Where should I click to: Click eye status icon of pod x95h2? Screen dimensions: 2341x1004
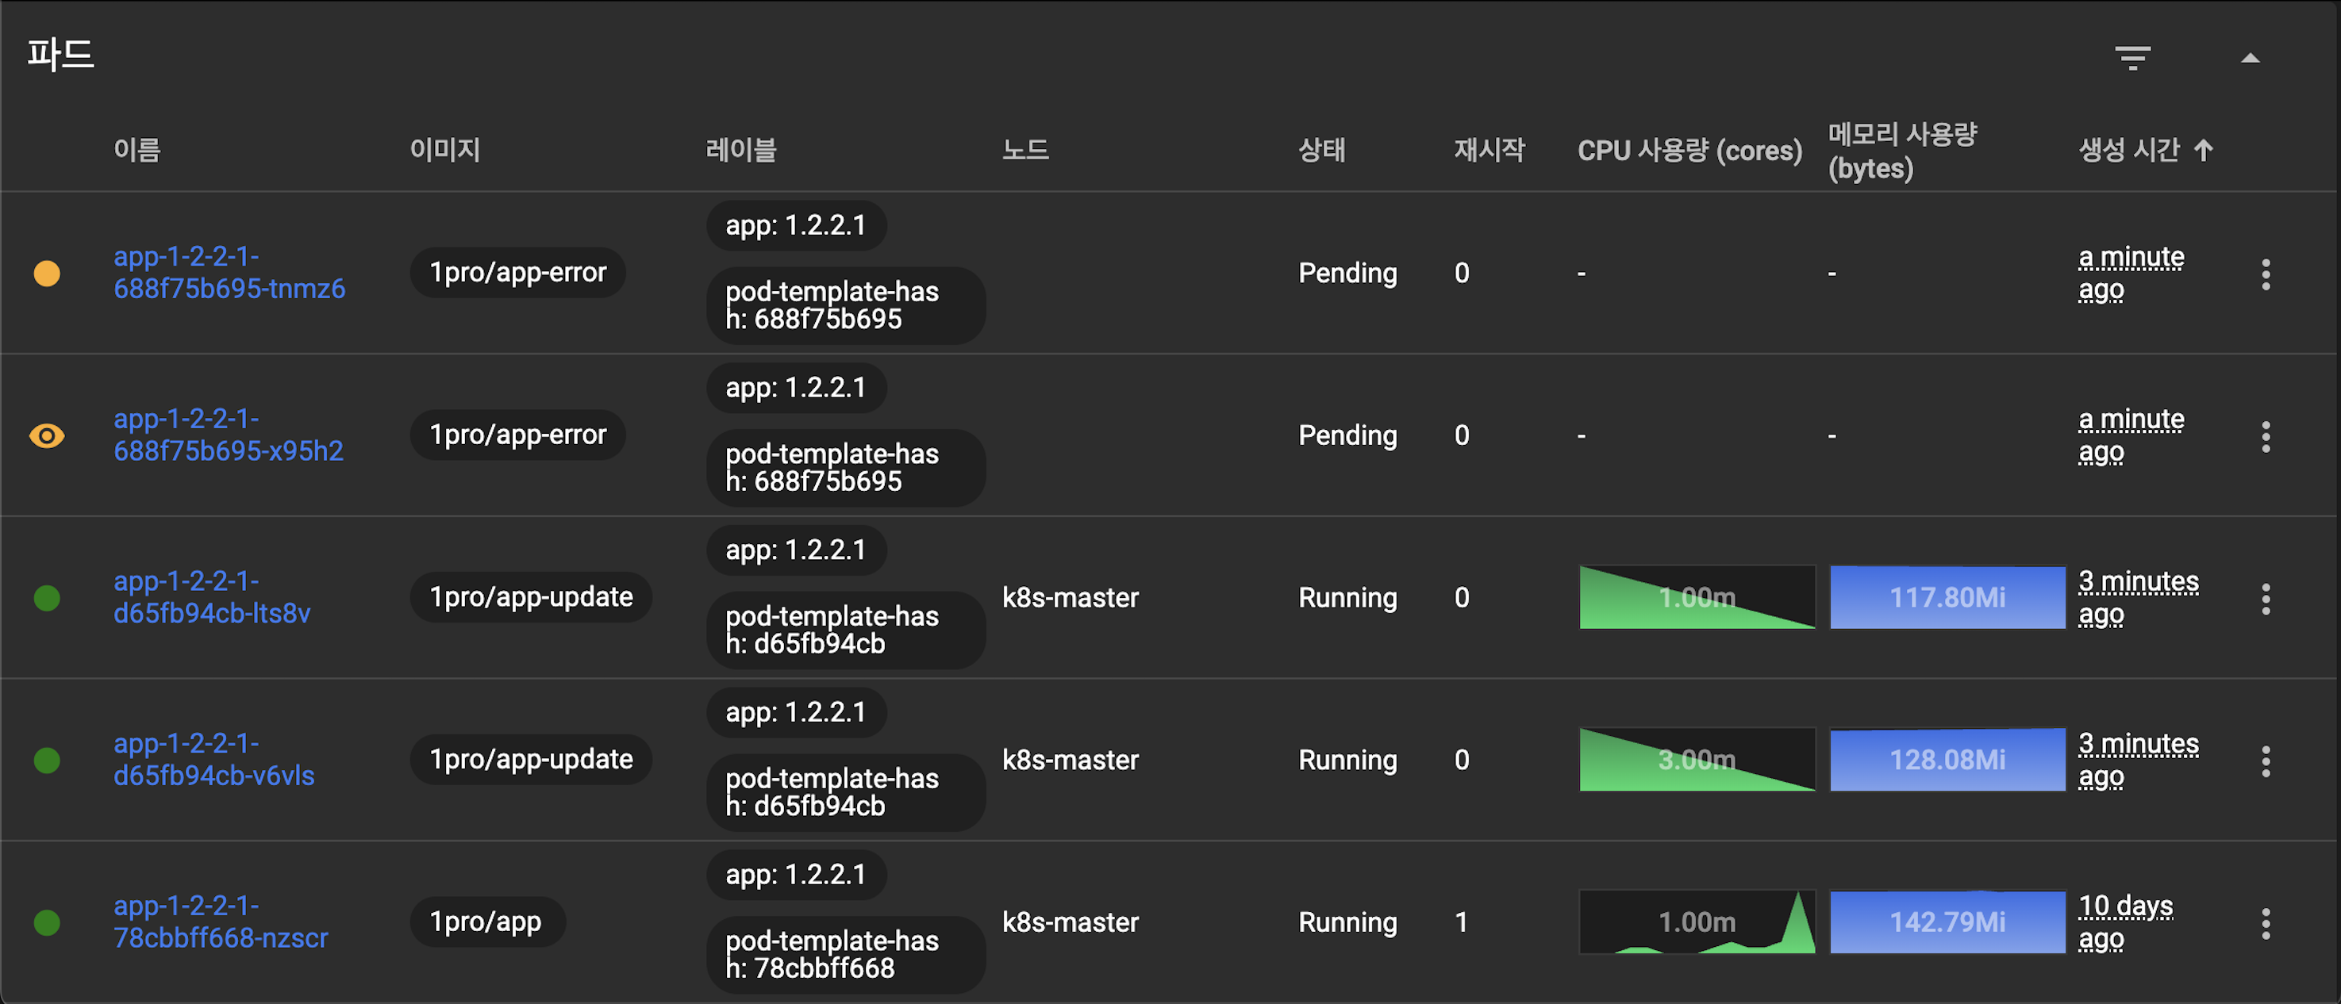tap(46, 436)
